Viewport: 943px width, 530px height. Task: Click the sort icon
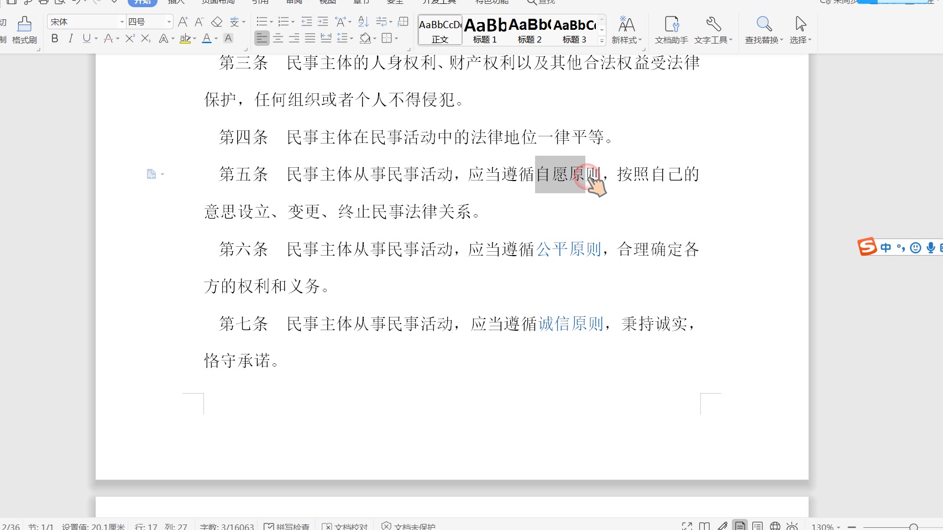pyautogui.click(x=363, y=22)
